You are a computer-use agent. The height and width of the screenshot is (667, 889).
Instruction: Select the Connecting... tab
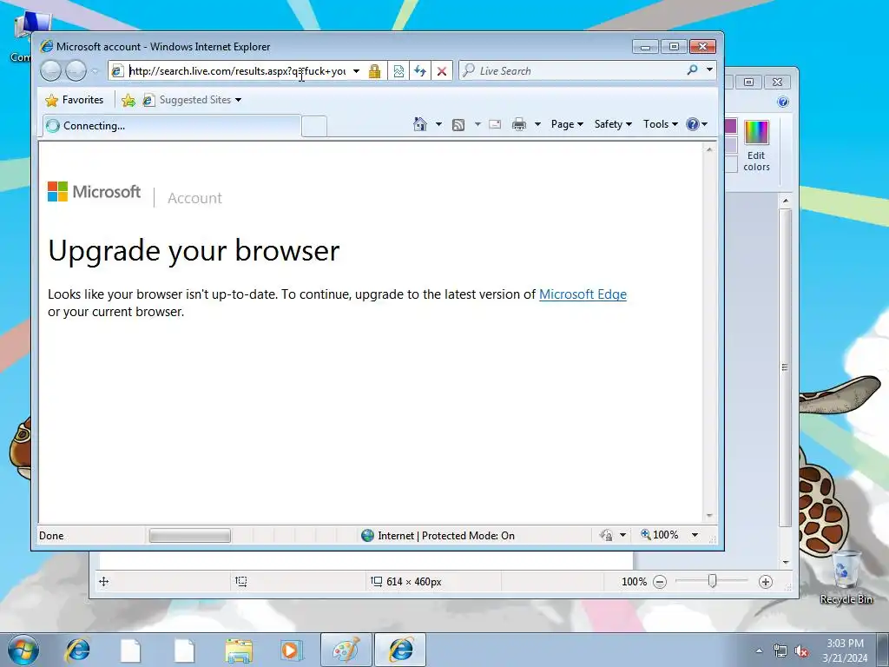[x=171, y=126]
